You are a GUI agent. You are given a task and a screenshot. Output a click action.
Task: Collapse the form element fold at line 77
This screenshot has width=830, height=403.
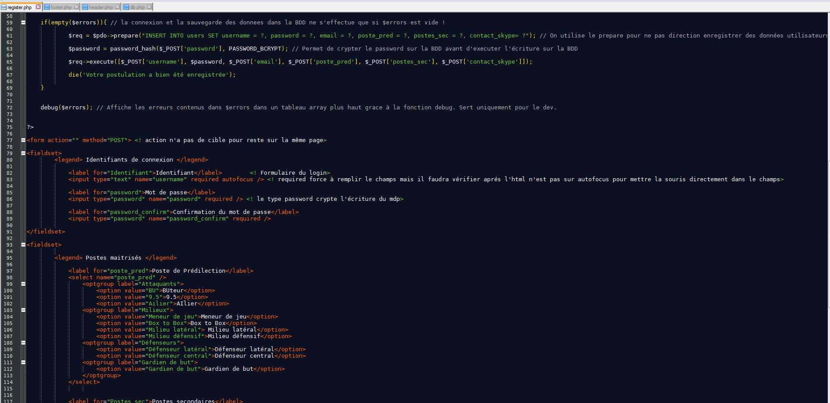23,140
